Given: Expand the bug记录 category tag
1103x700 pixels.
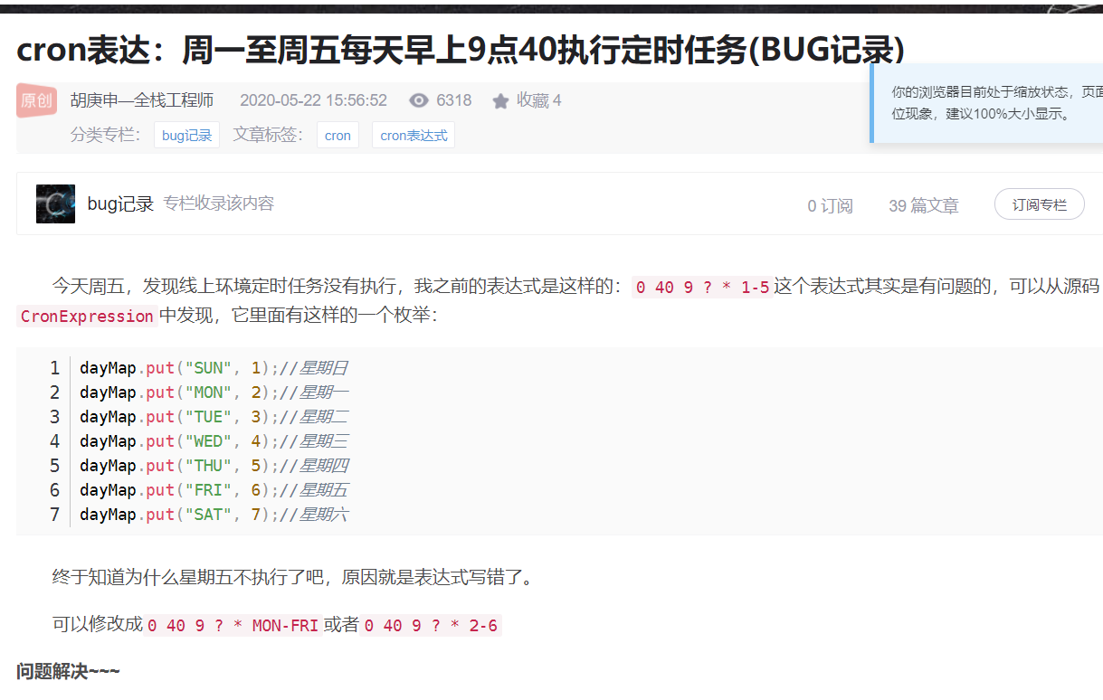Looking at the screenshot, I should click(x=186, y=134).
